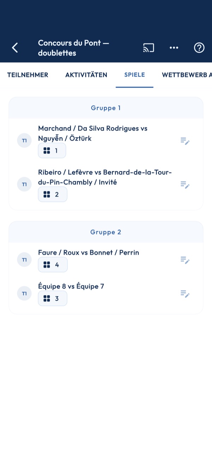The width and height of the screenshot is (212, 462).
Task: Tap the court 3 field badge
Action: pyautogui.click(x=53, y=298)
